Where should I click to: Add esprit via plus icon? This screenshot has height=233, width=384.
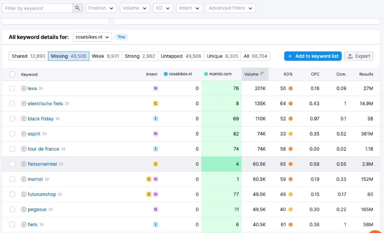[24, 134]
